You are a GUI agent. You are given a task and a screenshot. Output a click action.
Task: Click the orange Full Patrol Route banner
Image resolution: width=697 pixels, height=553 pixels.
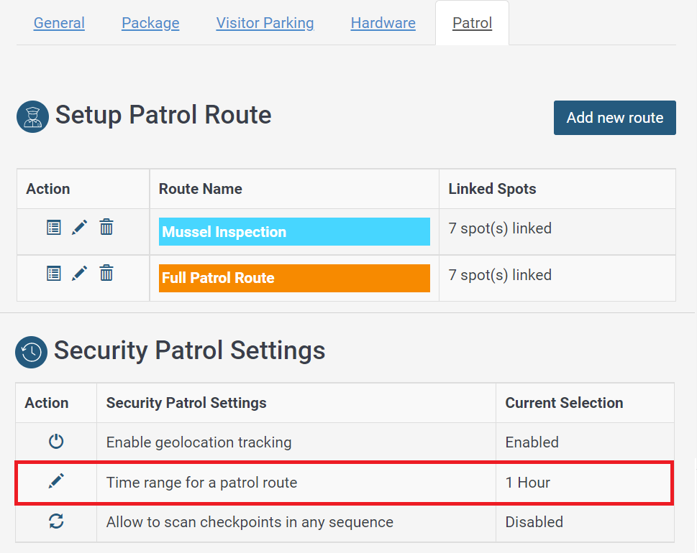(293, 278)
